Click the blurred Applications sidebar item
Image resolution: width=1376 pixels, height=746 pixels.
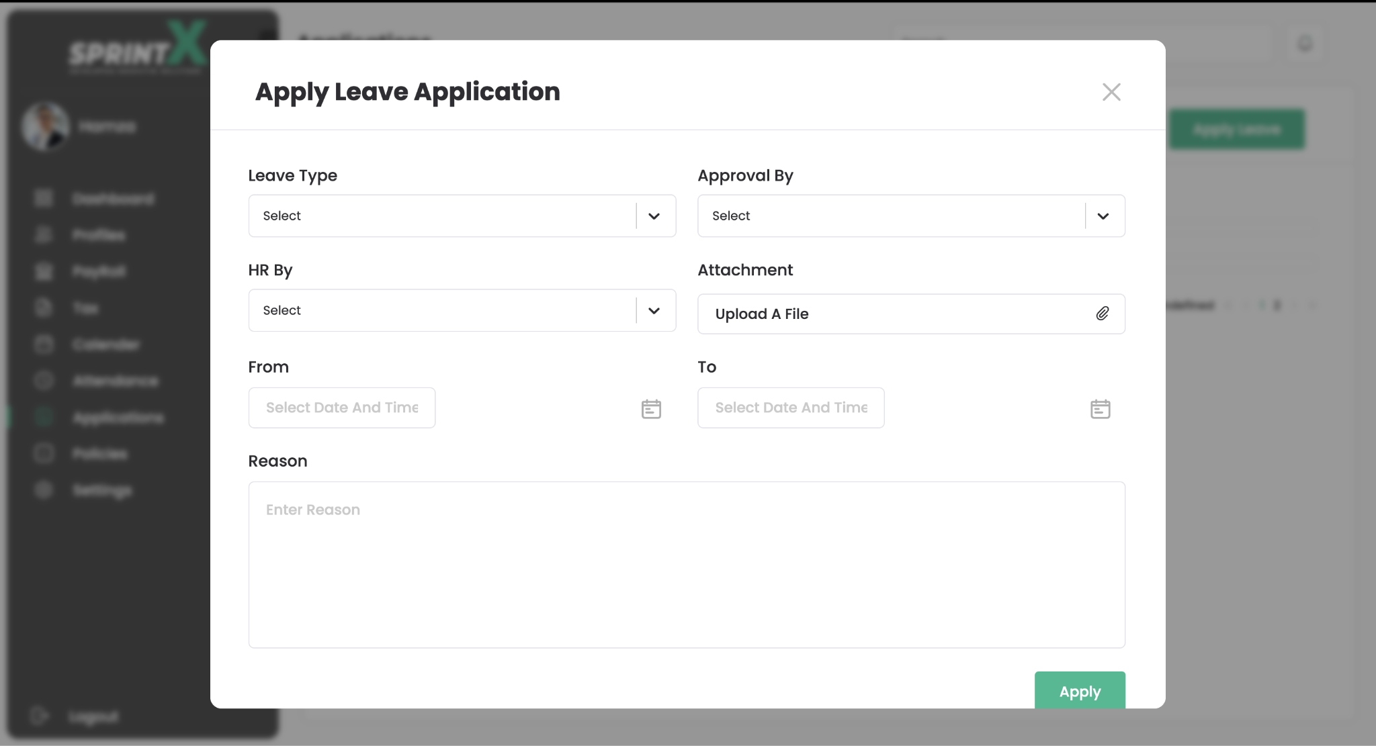(118, 418)
